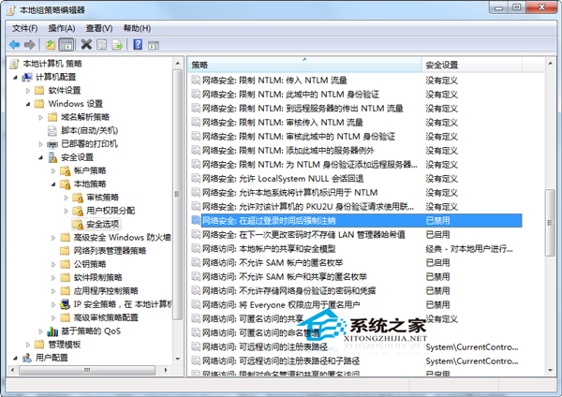Screen dimensions: 562x397
Task: Click the 安全选项 folder icon
Action: pos(78,225)
